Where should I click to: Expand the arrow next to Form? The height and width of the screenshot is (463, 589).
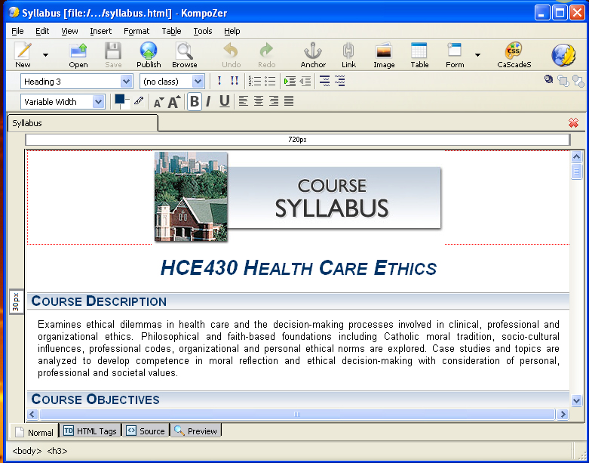point(477,55)
